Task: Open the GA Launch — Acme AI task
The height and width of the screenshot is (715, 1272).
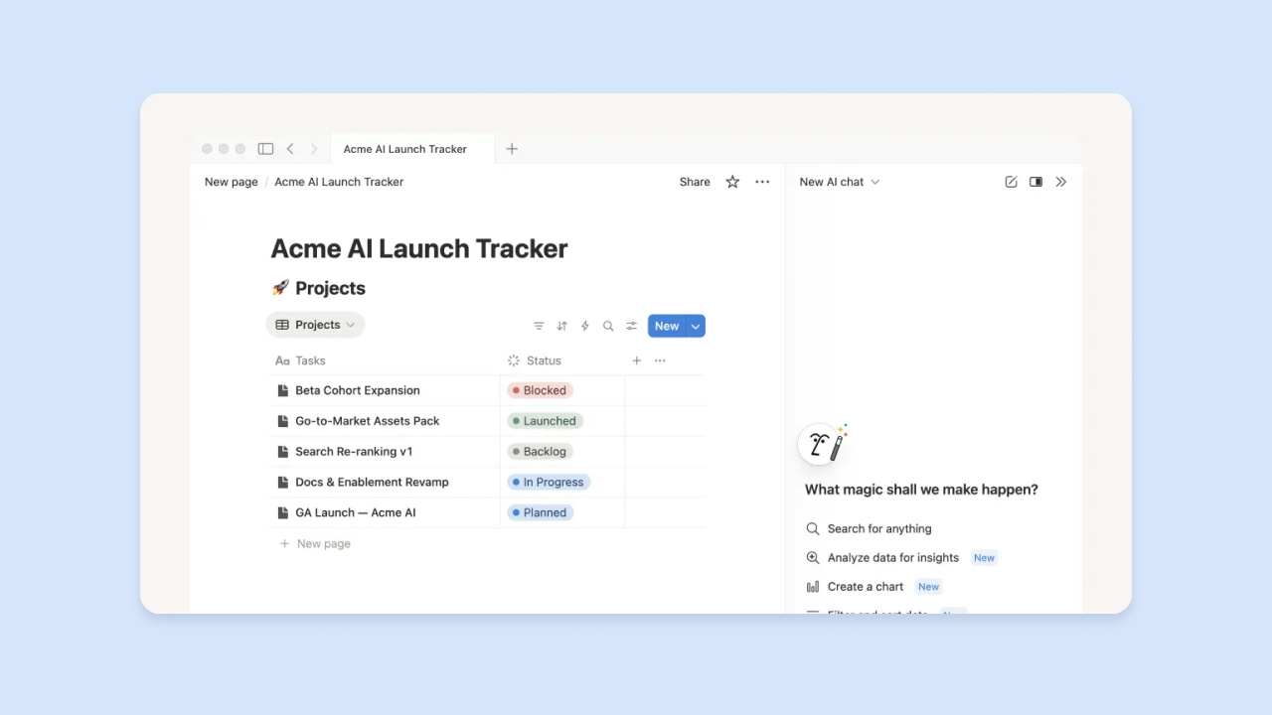Action: click(x=356, y=513)
